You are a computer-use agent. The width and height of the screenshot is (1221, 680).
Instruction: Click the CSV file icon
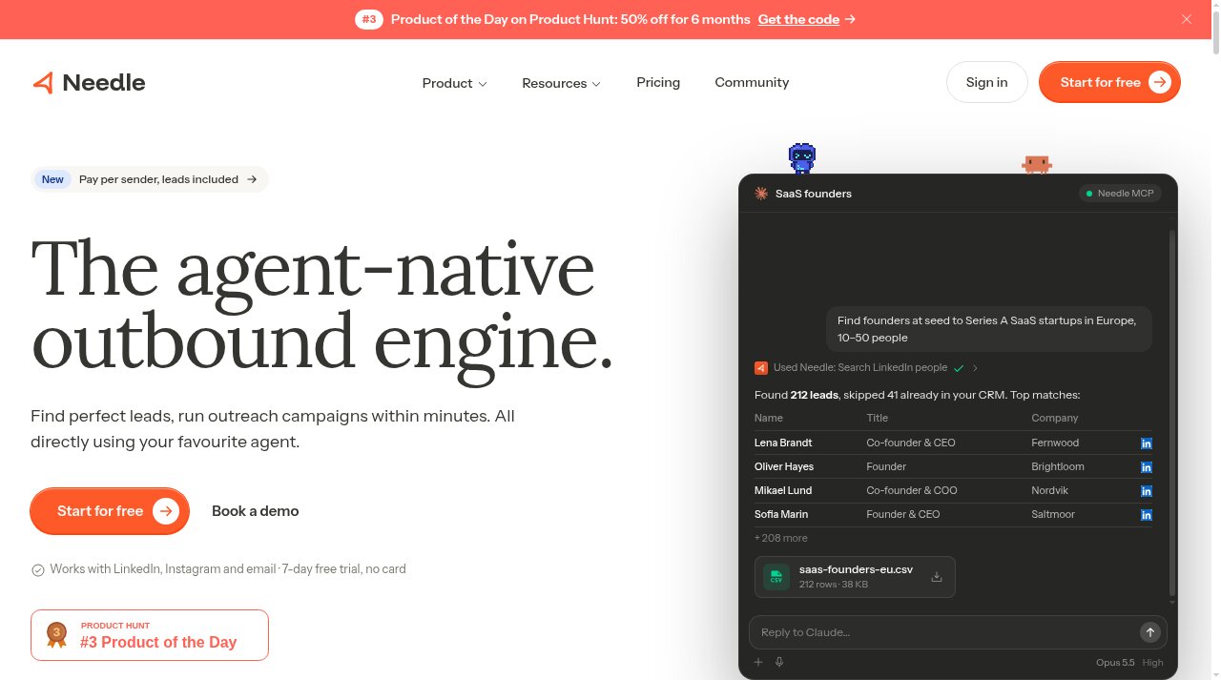[776, 577]
